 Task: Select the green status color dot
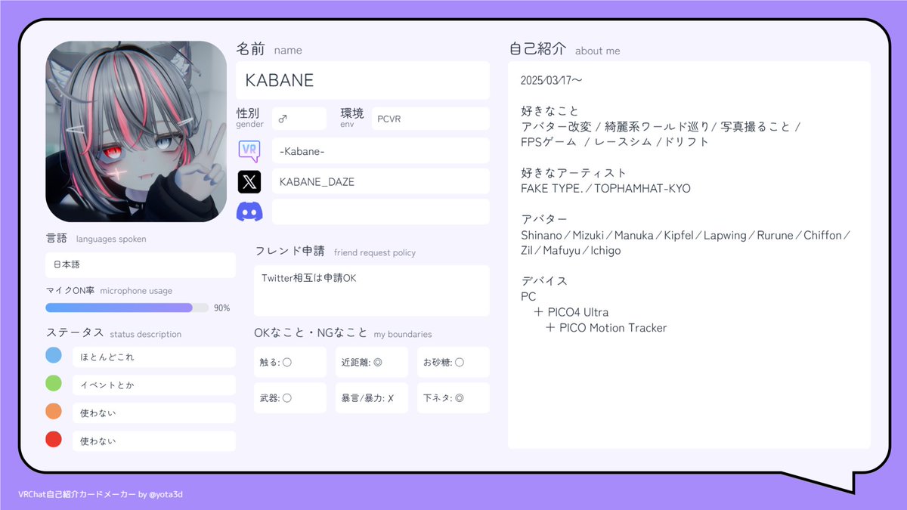point(54,384)
